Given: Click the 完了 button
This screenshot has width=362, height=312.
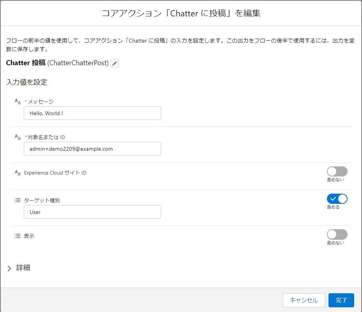Looking at the screenshot, I should click(341, 300).
